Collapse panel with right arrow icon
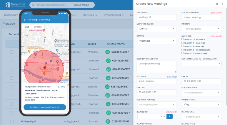The image size is (227, 125). (x=222, y=4)
